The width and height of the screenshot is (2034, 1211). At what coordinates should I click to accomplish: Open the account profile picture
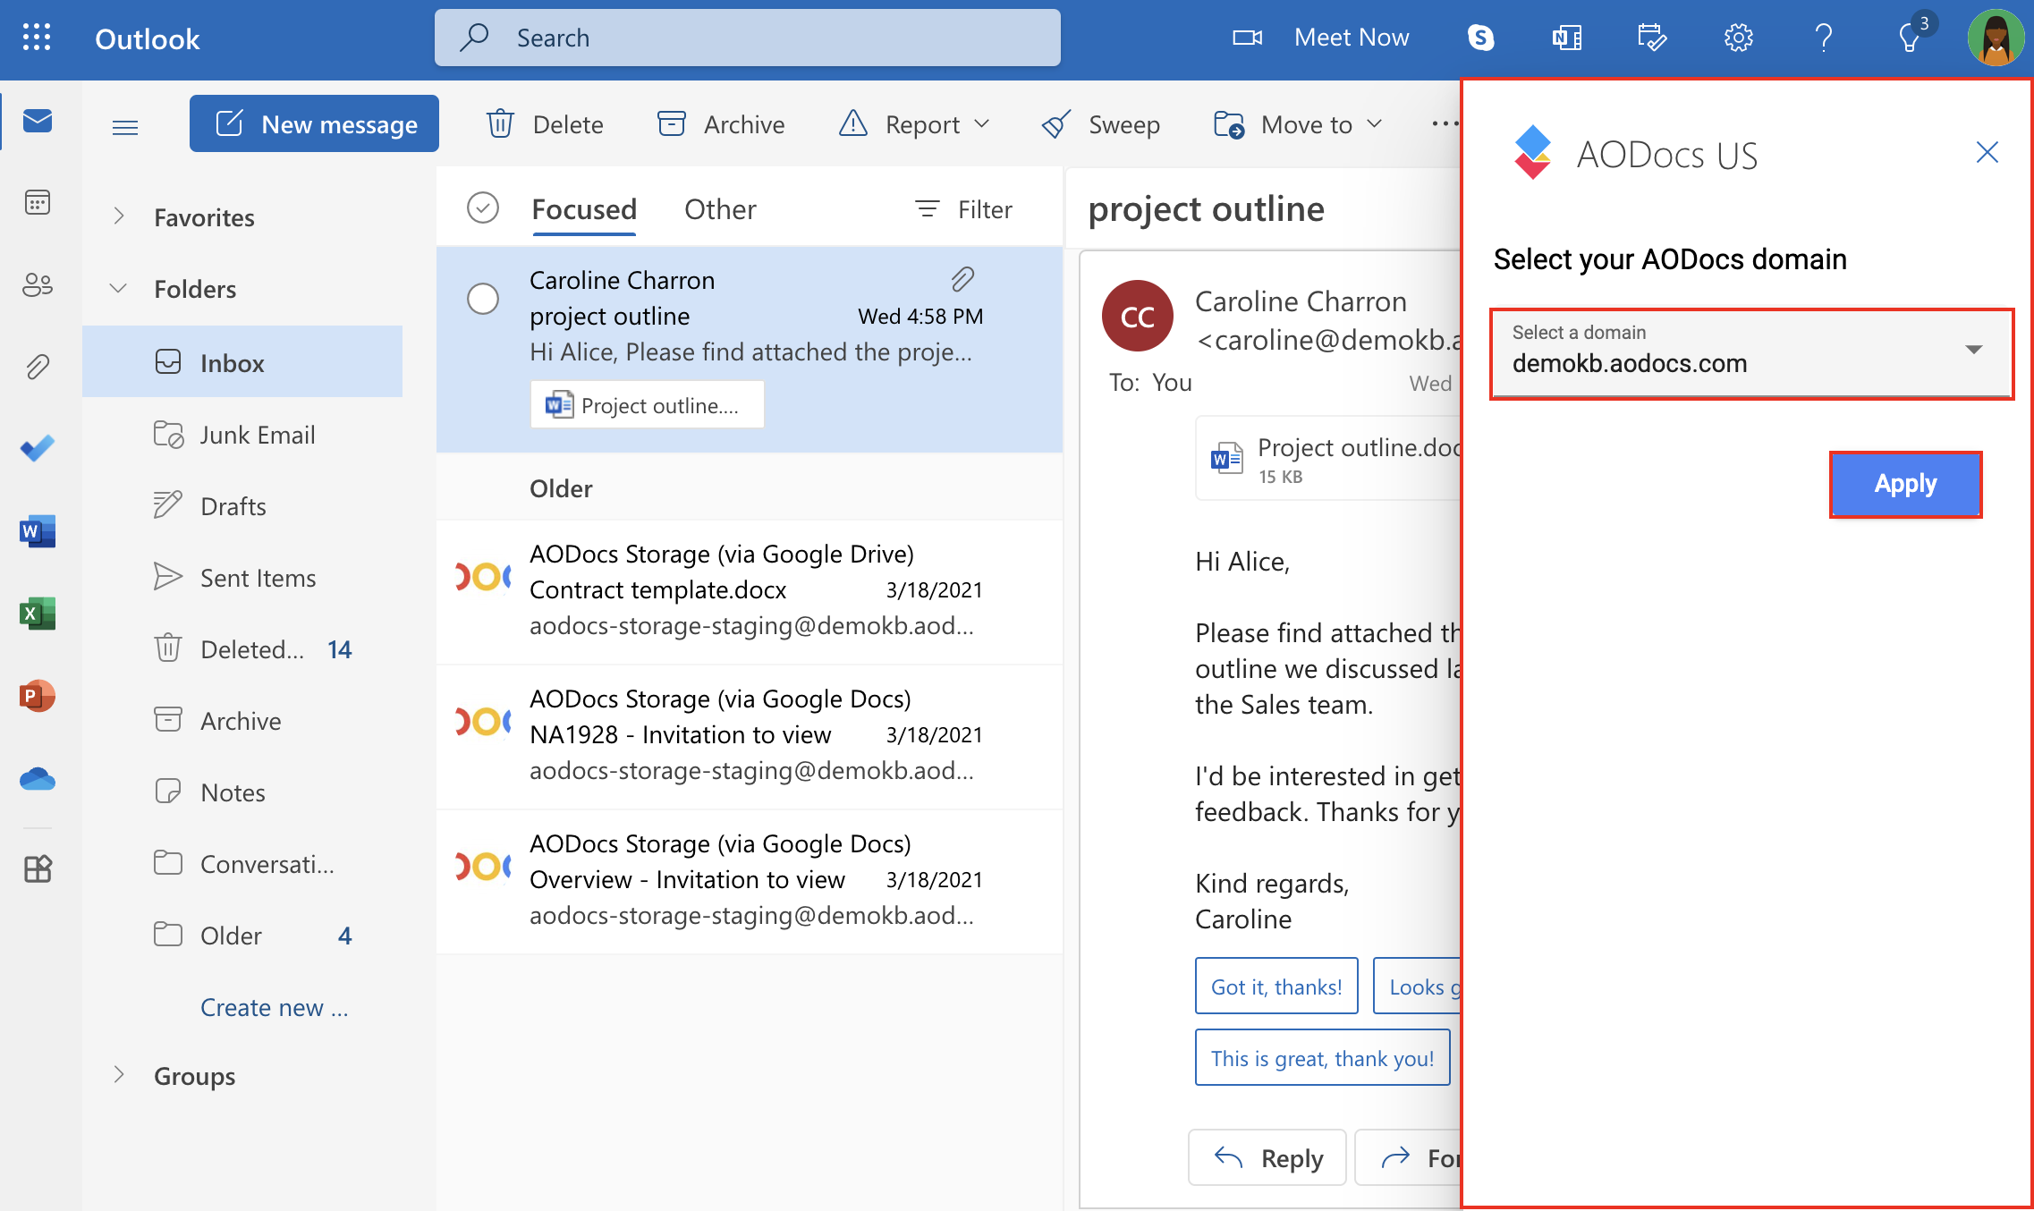[1996, 38]
